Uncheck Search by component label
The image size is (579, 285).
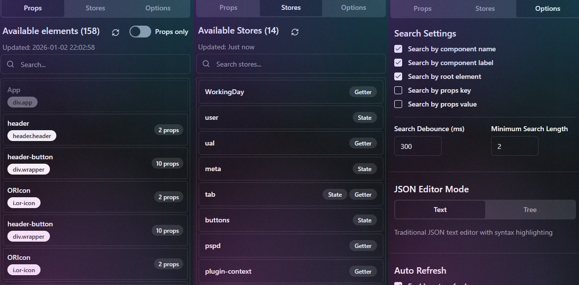pos(398,63)
